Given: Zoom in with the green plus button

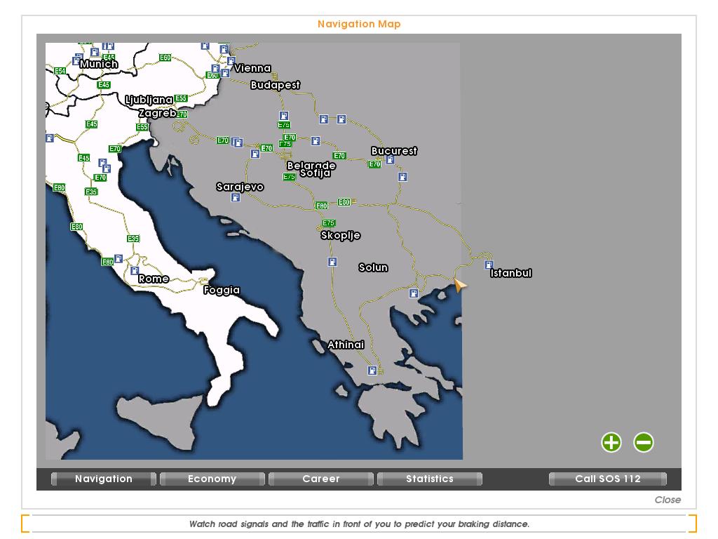Looking at the screenshot, I should (611, 442).
